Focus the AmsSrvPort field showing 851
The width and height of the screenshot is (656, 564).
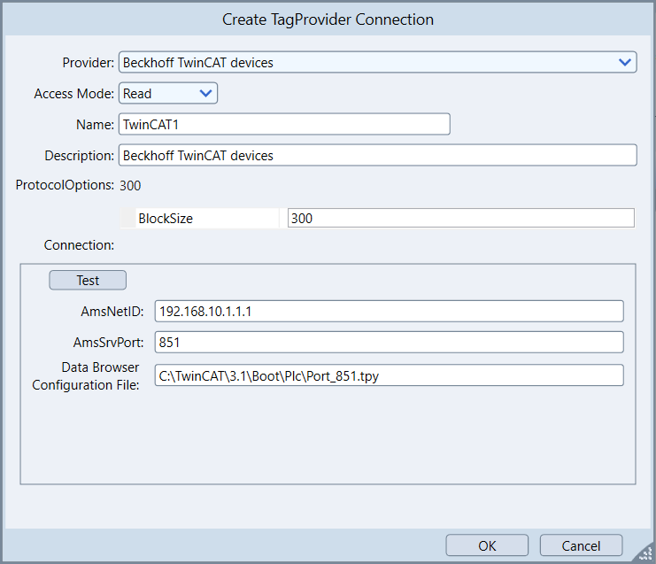[x=389, y=342]
